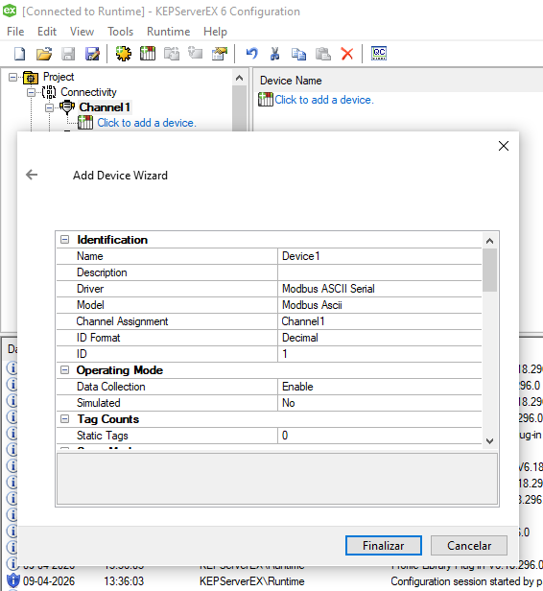This screenshot has height=591, width=543.
Task: Click 'Click to add a device' in tree
Action: 147,123
